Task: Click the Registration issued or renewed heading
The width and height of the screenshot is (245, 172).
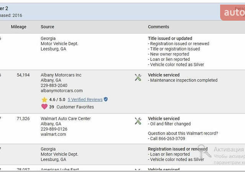Action: point(178,149)
